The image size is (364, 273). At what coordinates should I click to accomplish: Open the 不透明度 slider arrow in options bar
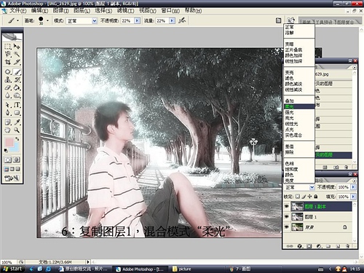138,21
